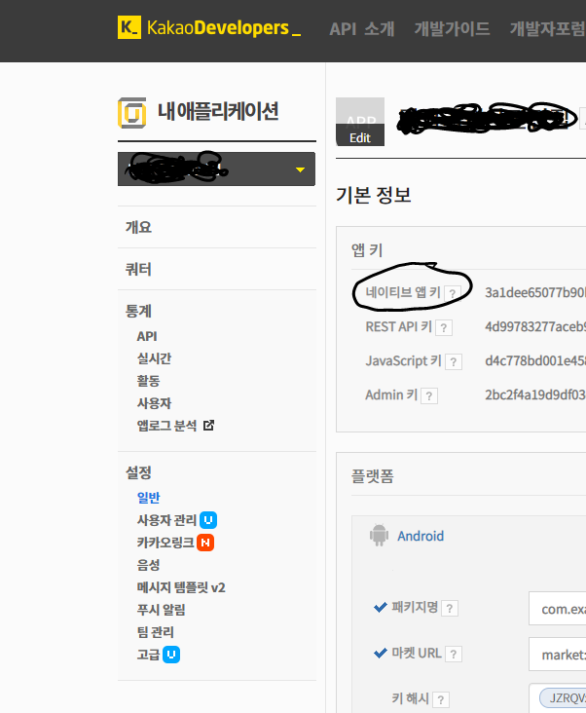
Task: Click help icon next to 패키지명
Action: [450, 609]
